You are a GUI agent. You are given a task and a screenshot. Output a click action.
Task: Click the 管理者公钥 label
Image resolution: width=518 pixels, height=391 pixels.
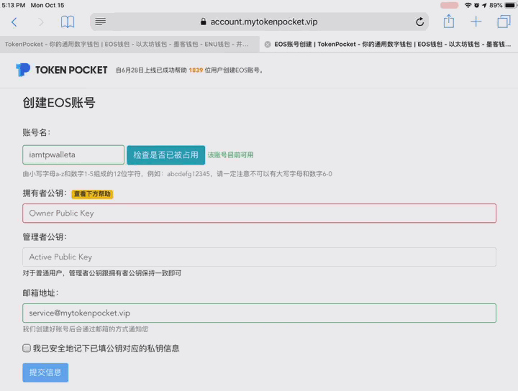tap(45, 236)
